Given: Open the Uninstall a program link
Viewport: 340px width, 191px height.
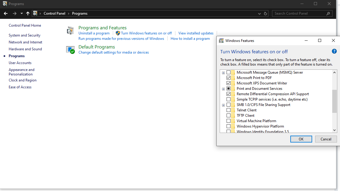Looking at the screenshot, I should pyautogui.click(x=94, y=33).
